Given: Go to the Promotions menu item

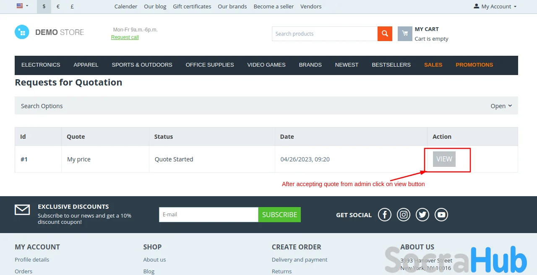Looking at the screenshot, I should point(474,65).
